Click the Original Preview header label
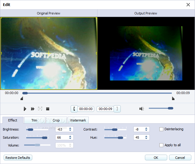This screenshot has width=195, height=164. tap(49, 13)
